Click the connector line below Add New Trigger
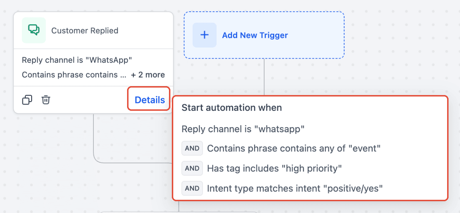 pyautogui.click(x=264, y=77)
